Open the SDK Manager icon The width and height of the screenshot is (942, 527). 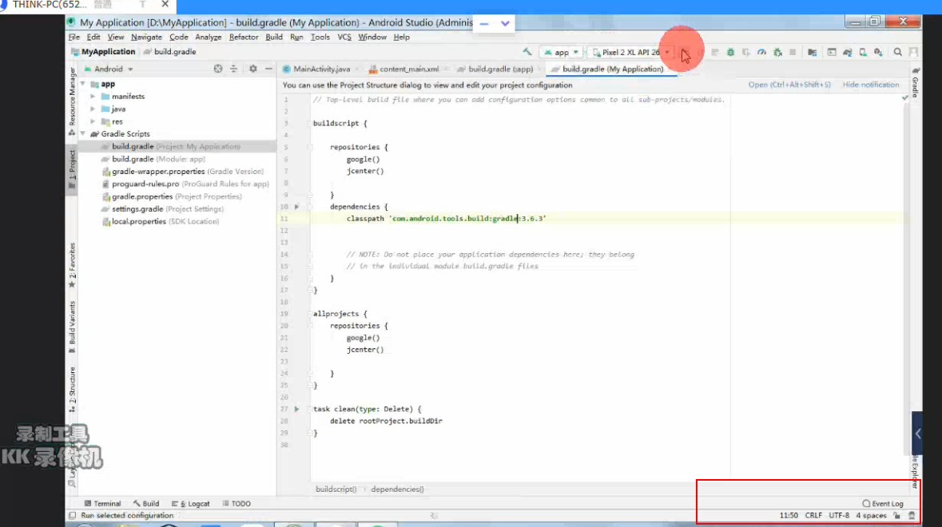(878, 52)
